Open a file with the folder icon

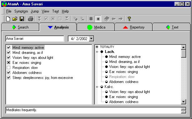(15, 19)
